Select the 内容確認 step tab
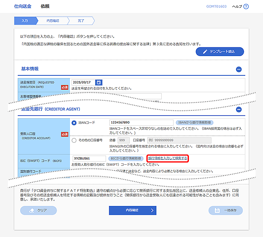Screen dimensions: 263x237 pos(53,21)
